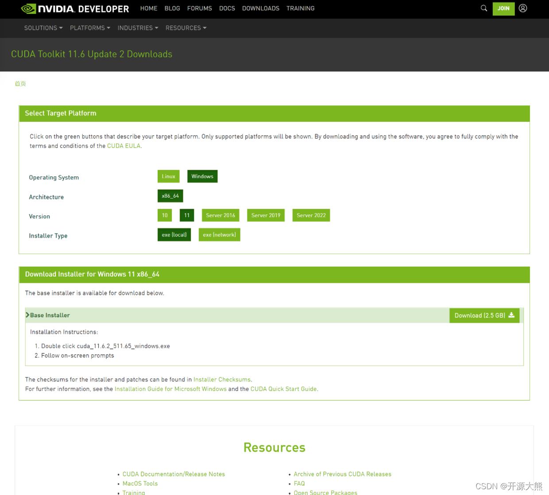The image size is (549, 495).
Task: Click Download (2.5 GB) button
Action: [x=484, y=316]
